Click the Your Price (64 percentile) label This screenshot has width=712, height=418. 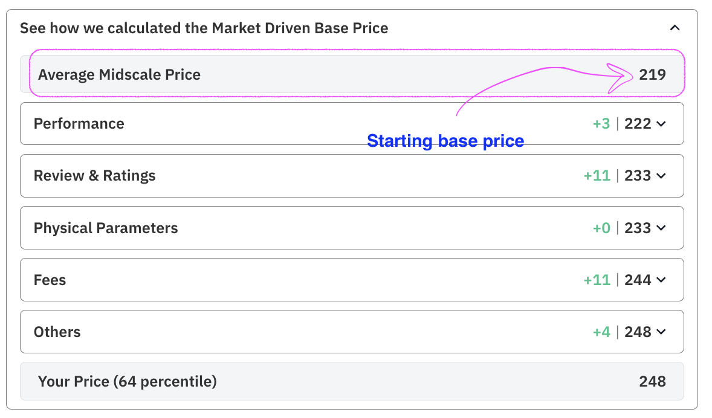127,382
